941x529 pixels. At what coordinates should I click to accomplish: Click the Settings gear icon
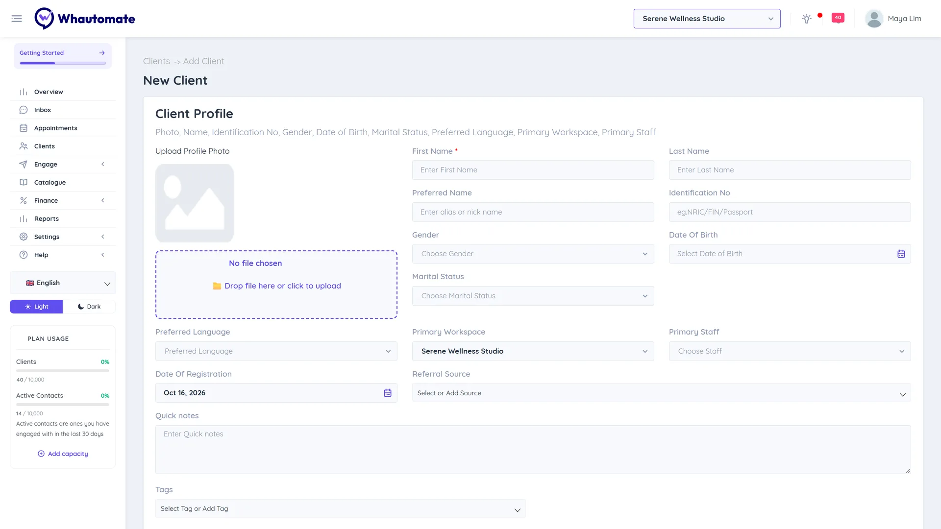pos(24,237)
